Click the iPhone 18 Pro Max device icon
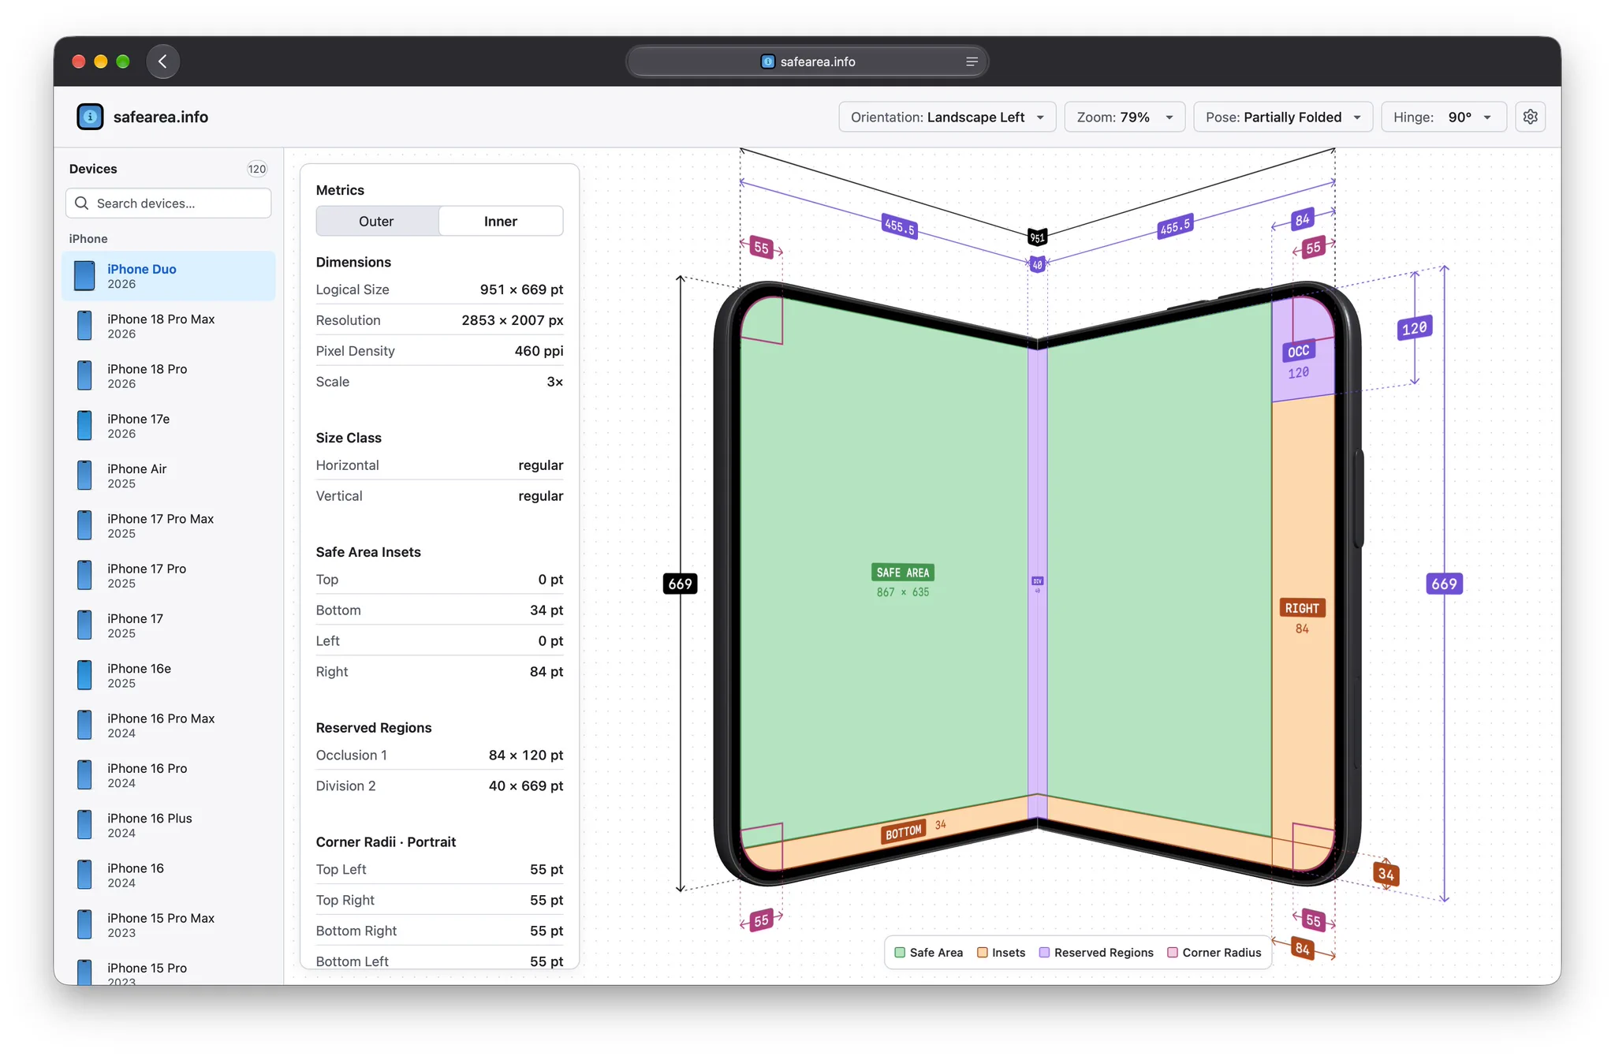 pyautogui.click(x=84, y=326)
